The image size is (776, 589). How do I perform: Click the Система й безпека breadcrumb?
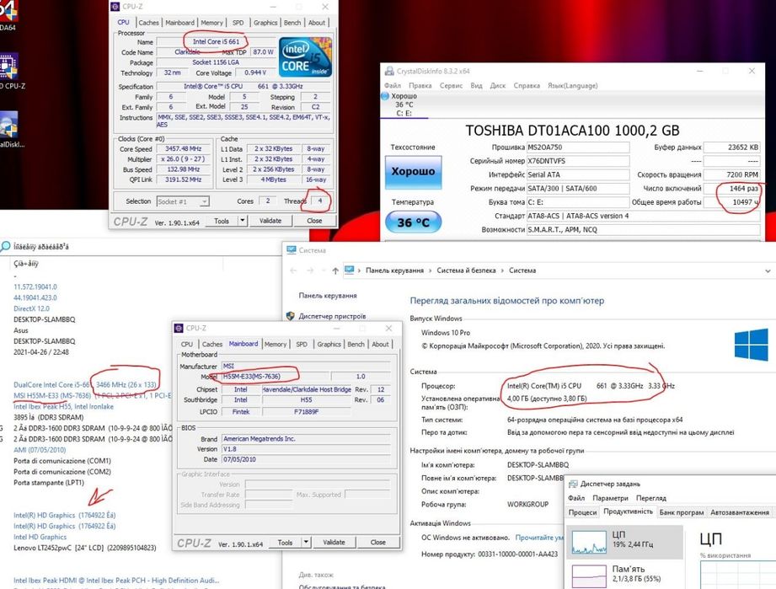click(x=466, y=270)
